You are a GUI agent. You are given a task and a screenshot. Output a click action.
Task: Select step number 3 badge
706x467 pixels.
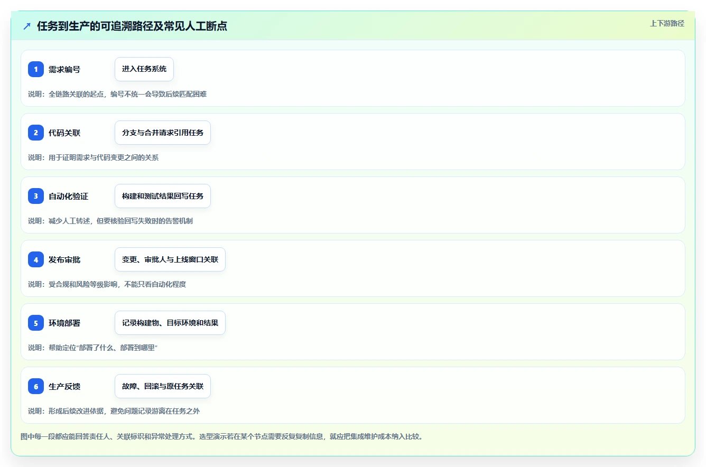pyautogui.click(x=36, y=196)
